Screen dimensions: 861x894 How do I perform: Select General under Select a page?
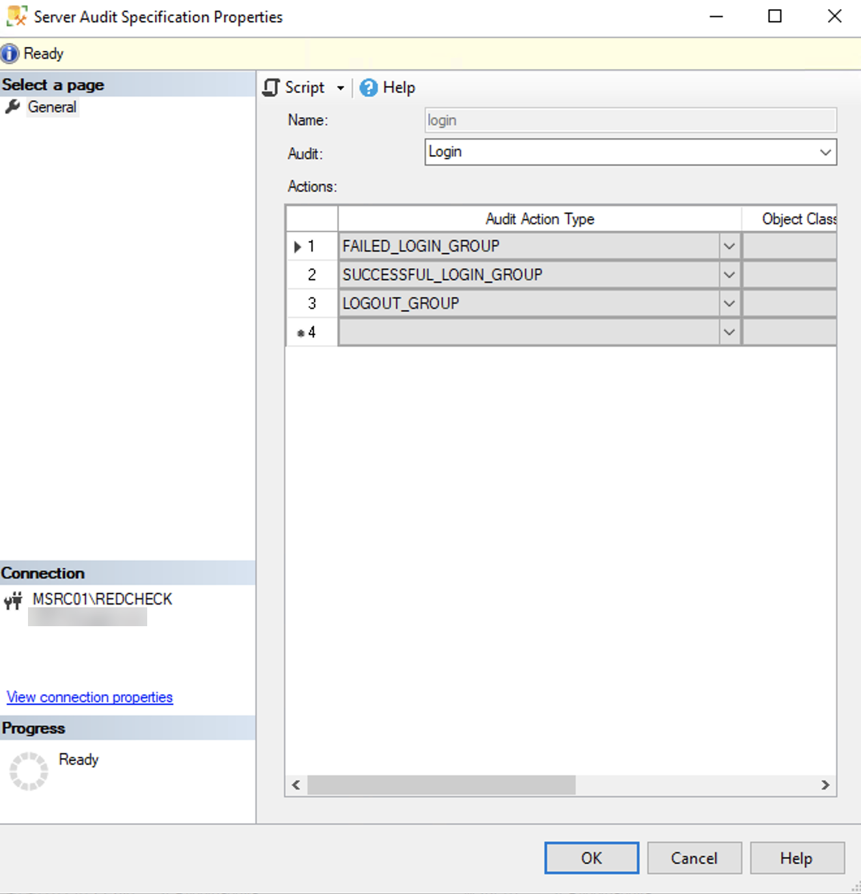52,107
